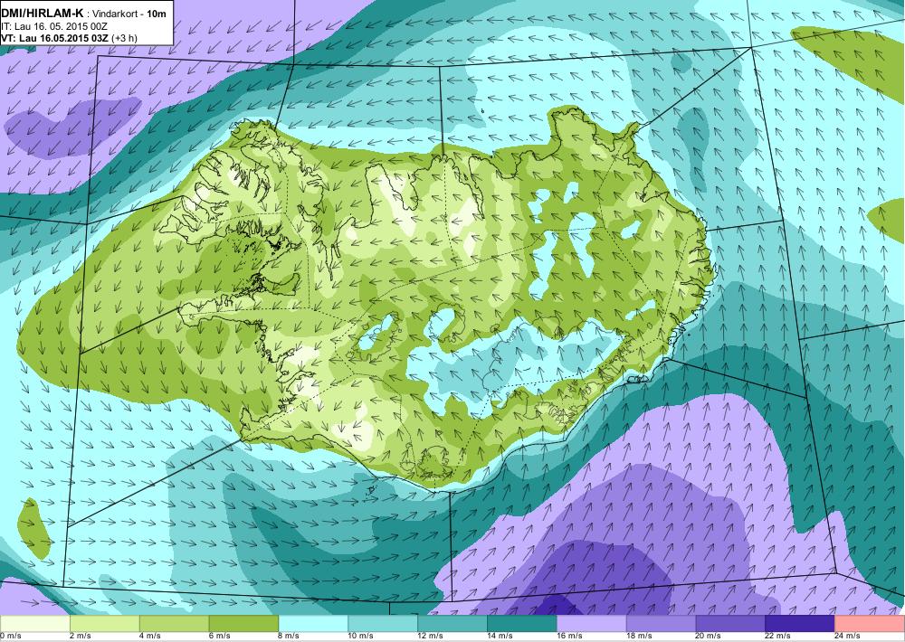
Task: Select the "24 m/s" legend label
Action: point(848,637)
